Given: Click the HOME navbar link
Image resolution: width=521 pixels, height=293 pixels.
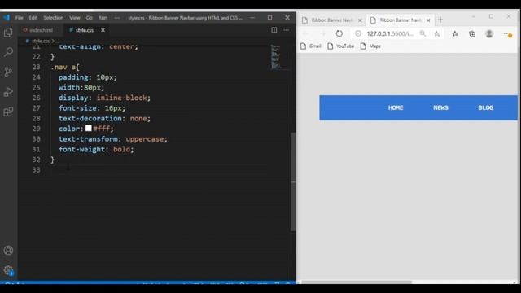Looking at the screenshot, I should pyautogui.click(x=396, y=108).
